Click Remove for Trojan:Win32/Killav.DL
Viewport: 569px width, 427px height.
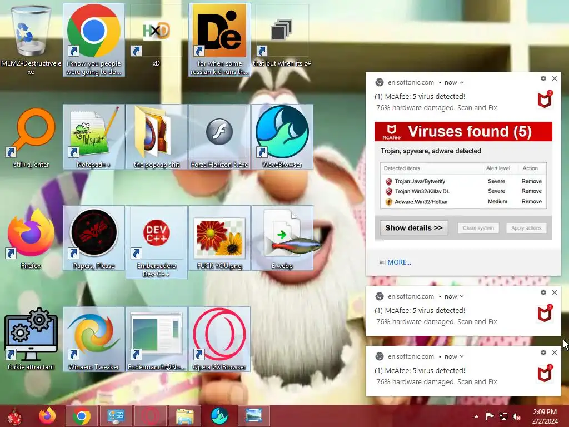click(x=531, y=191)
